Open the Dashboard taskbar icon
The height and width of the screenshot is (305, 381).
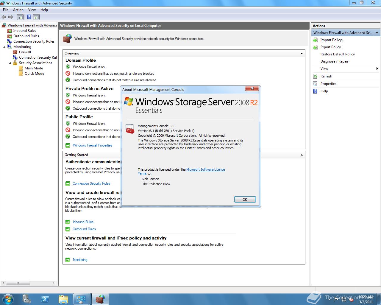[x=81, y=299]
